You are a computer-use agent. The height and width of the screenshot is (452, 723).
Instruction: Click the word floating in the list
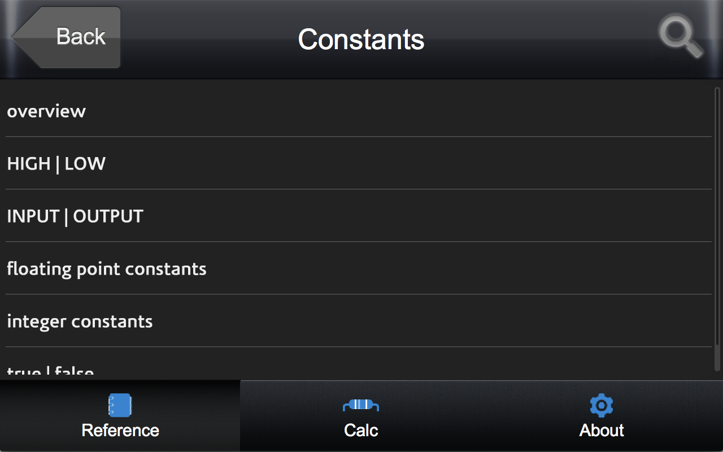(x=39, y=269)
